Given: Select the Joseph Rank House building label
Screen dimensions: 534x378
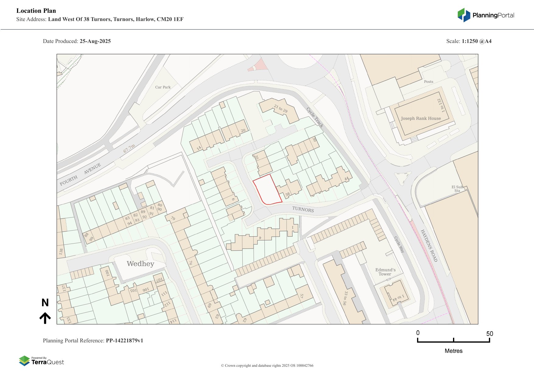Looking at the screenshot, I should [x=421, y=118].
